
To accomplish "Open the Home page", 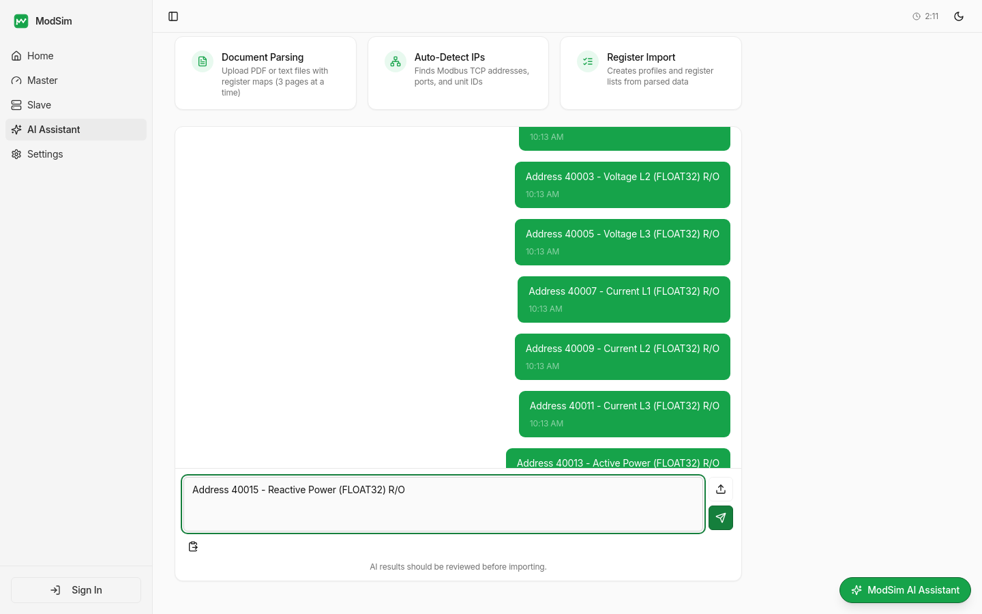I will point(76,56).
